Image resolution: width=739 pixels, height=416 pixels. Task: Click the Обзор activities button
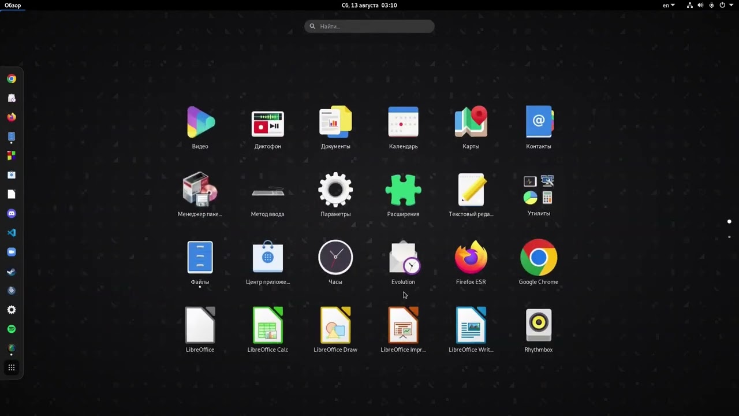(x=13, y=5)
